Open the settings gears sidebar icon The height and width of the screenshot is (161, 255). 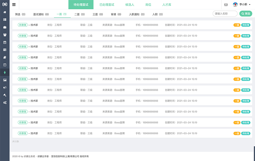click(5, 103)
